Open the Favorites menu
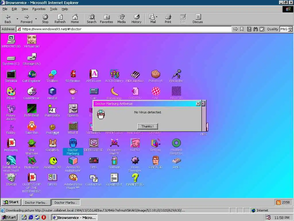This screenshot has width=294, height=221. pos(39,9)
